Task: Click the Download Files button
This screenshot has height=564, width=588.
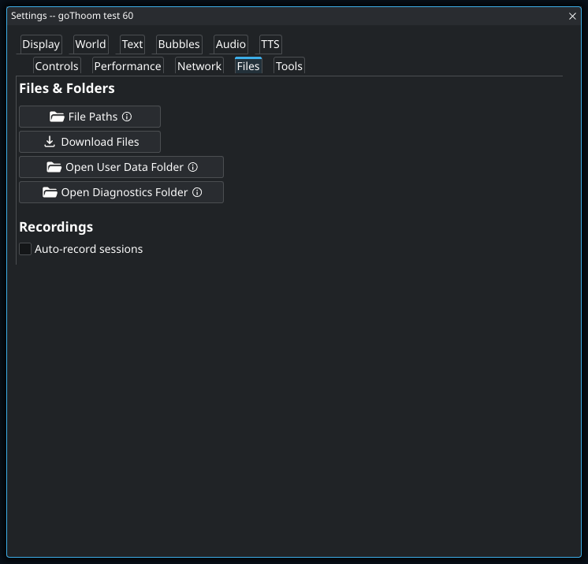Action: point(90,142)
